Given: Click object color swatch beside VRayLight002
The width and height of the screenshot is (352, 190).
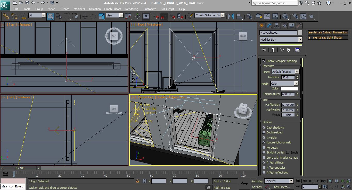Looking at the screenshot, I should tap(300, 33).
